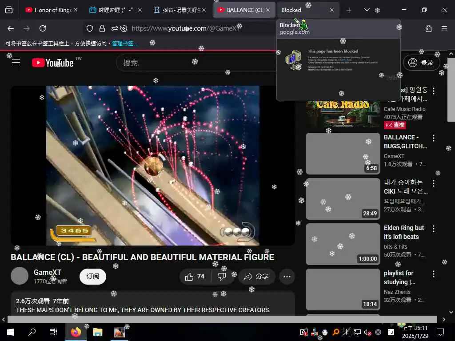455x341 pixels.
Task: Expand the list all tabs dropdown
Action: (x=367, y=10)
